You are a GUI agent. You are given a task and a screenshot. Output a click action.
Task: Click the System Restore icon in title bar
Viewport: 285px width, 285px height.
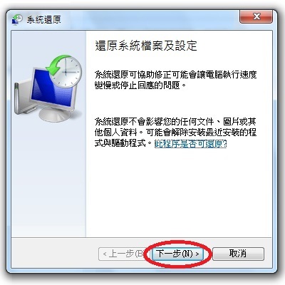17,19
